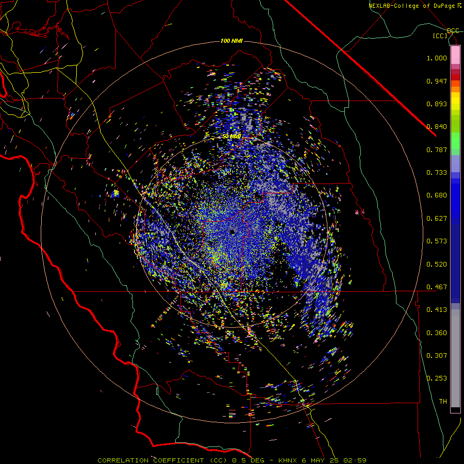Select the 0.360 scale value
The image size is (464, 464).
click(437, 333)
